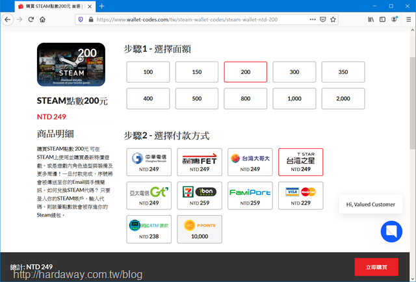Switch to the 購買 STEAM點數200元 tab
The width and height of the screenshot is (416, 282).
pos(55,6)
